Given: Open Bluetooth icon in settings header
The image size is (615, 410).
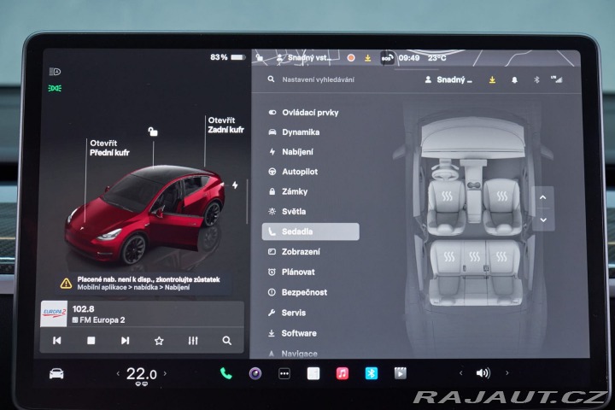Looking at the screenshot, I should tap(536, 80).
